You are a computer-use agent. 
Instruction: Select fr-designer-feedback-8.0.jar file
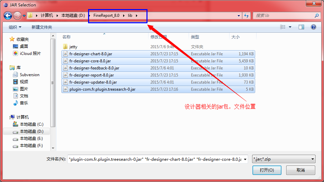pos(158,68)
